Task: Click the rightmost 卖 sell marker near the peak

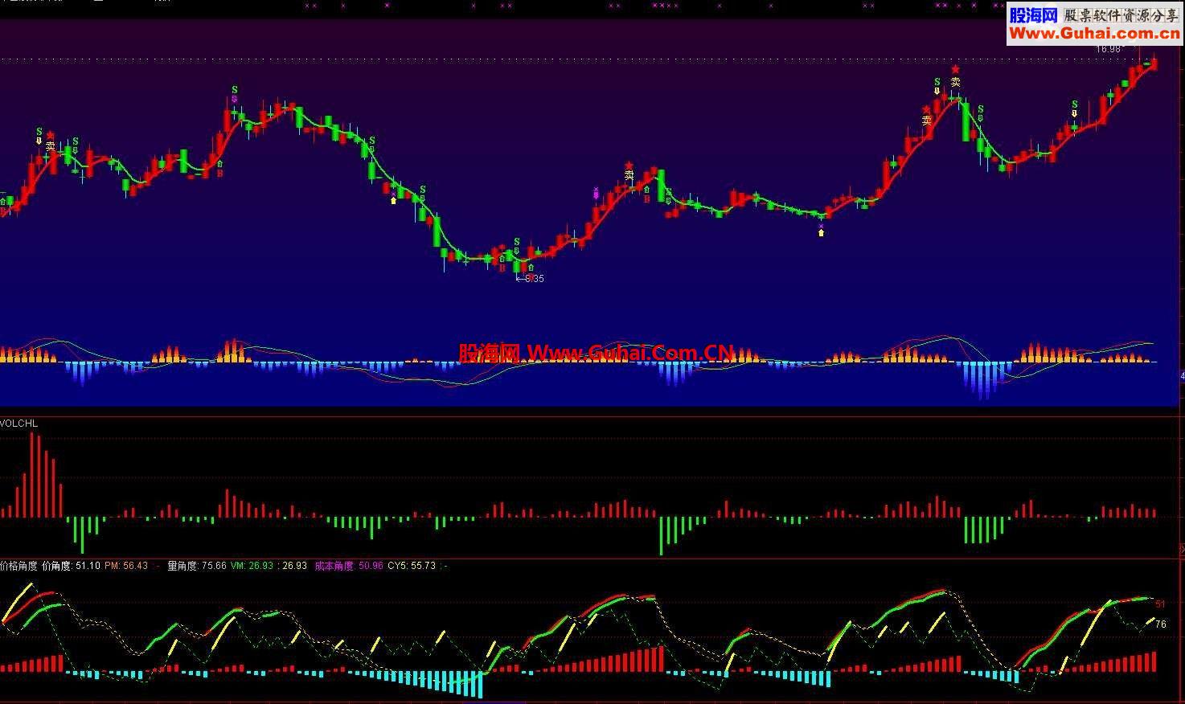Action: (x=955, y=82)
